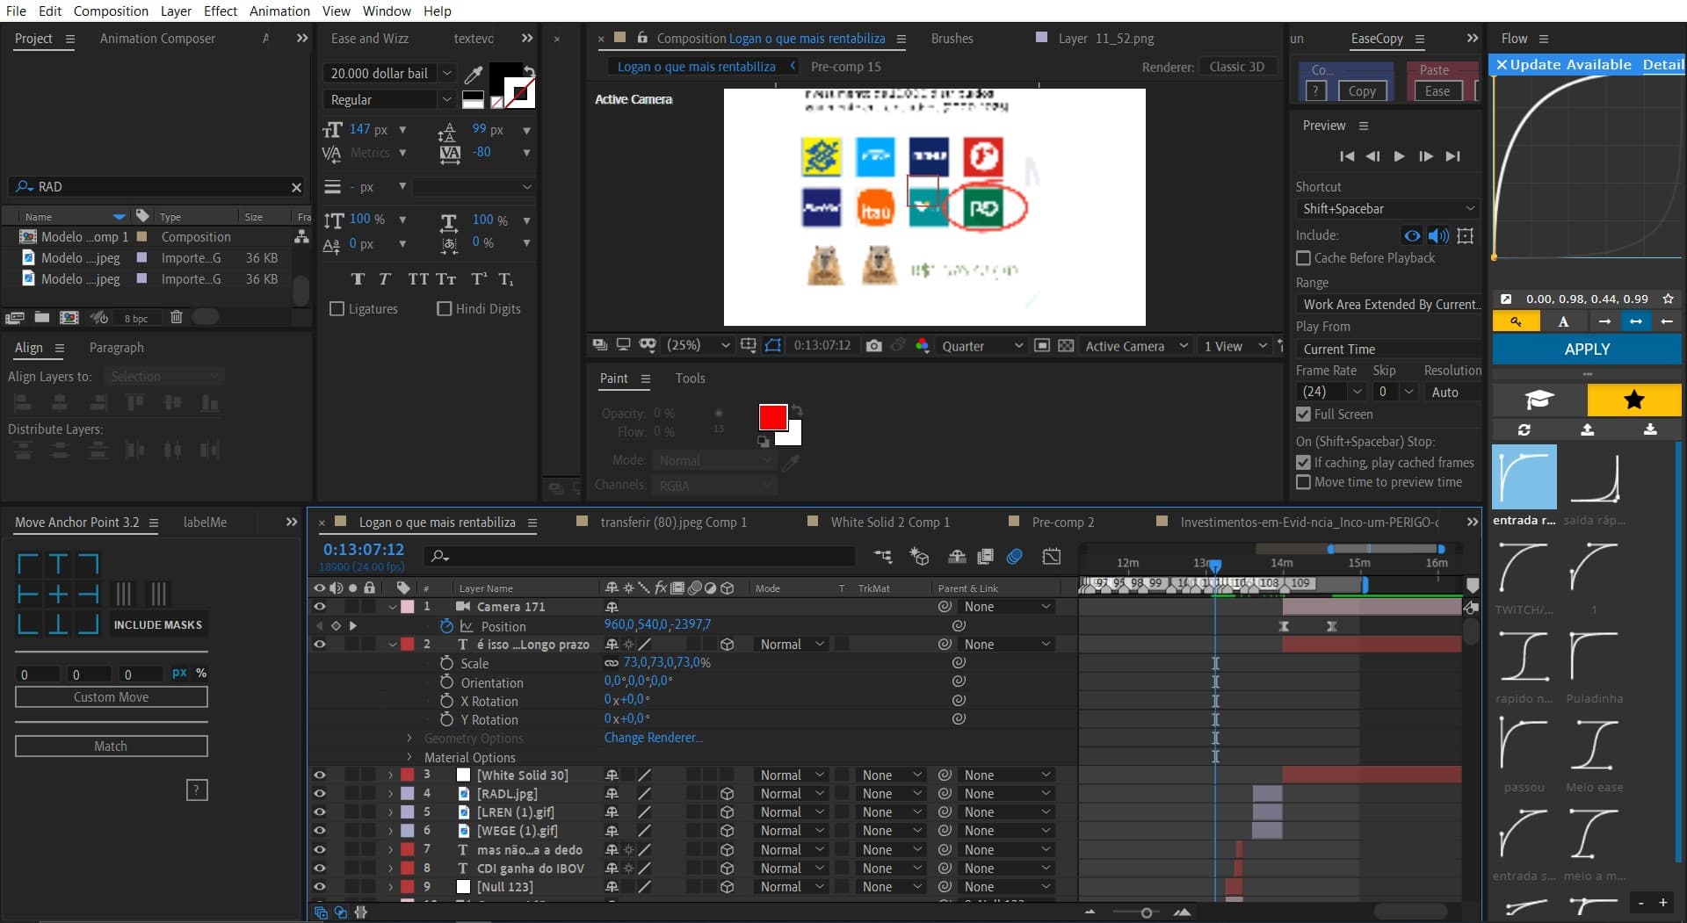Open the Composition menu
This screenshot has height=923, width=1687.
(x=111, y=11)
